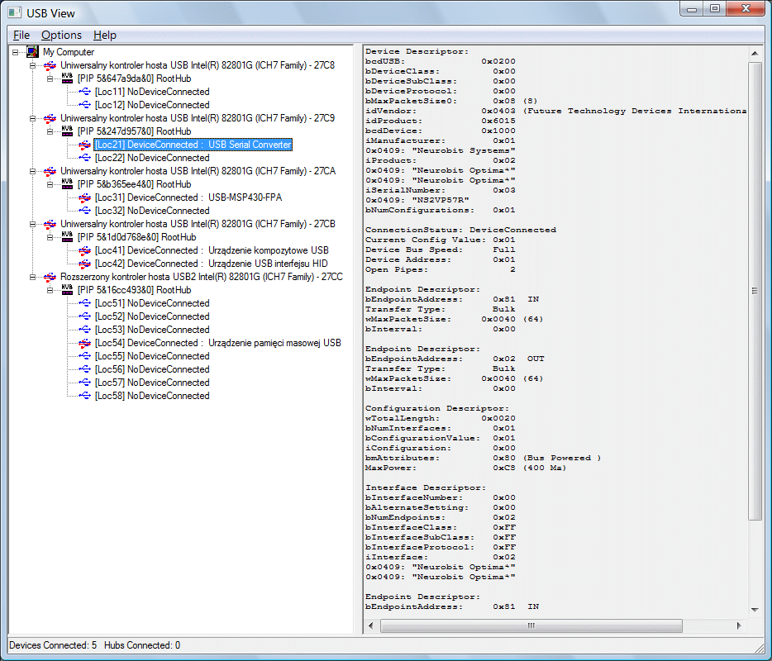Click the Loc22 empty port icon
The image size is (772, 661).
pyautogui.click(x=84, y=158)
